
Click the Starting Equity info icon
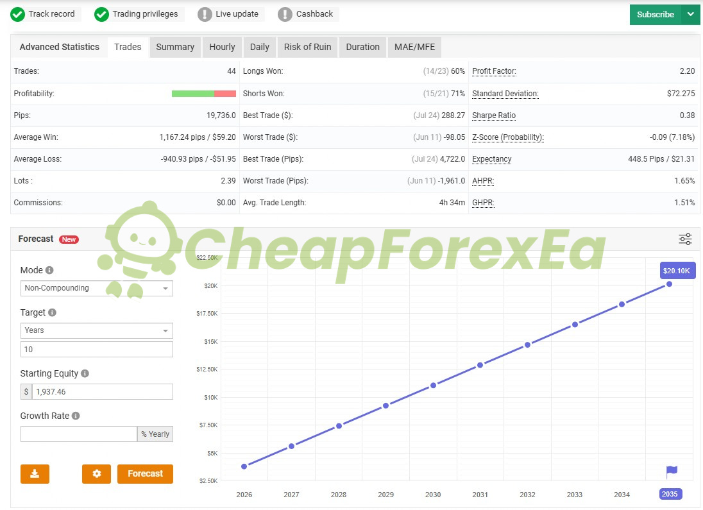pyautogui.click(x=85, y=373)
